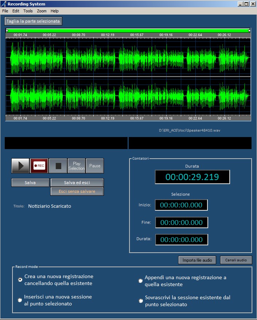Click Salva ed esci button
This screenshot has height=320, width=257.
point(77,183)
